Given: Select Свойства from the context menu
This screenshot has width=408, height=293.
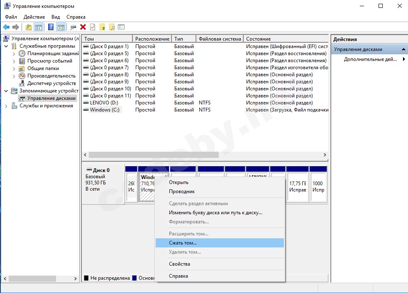Looking at the screenshot, I should pos(179,264).
